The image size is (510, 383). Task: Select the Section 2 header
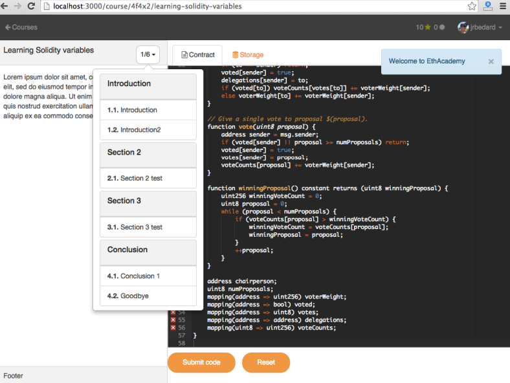point(148,155)
